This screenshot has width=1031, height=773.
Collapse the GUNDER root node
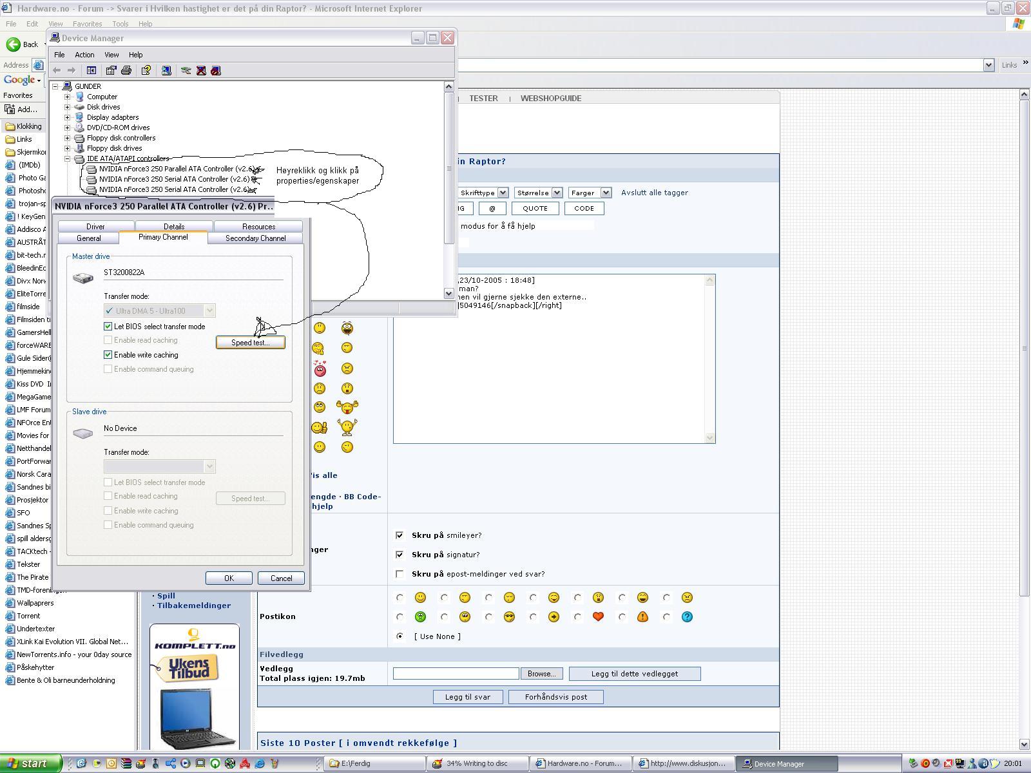55,86
